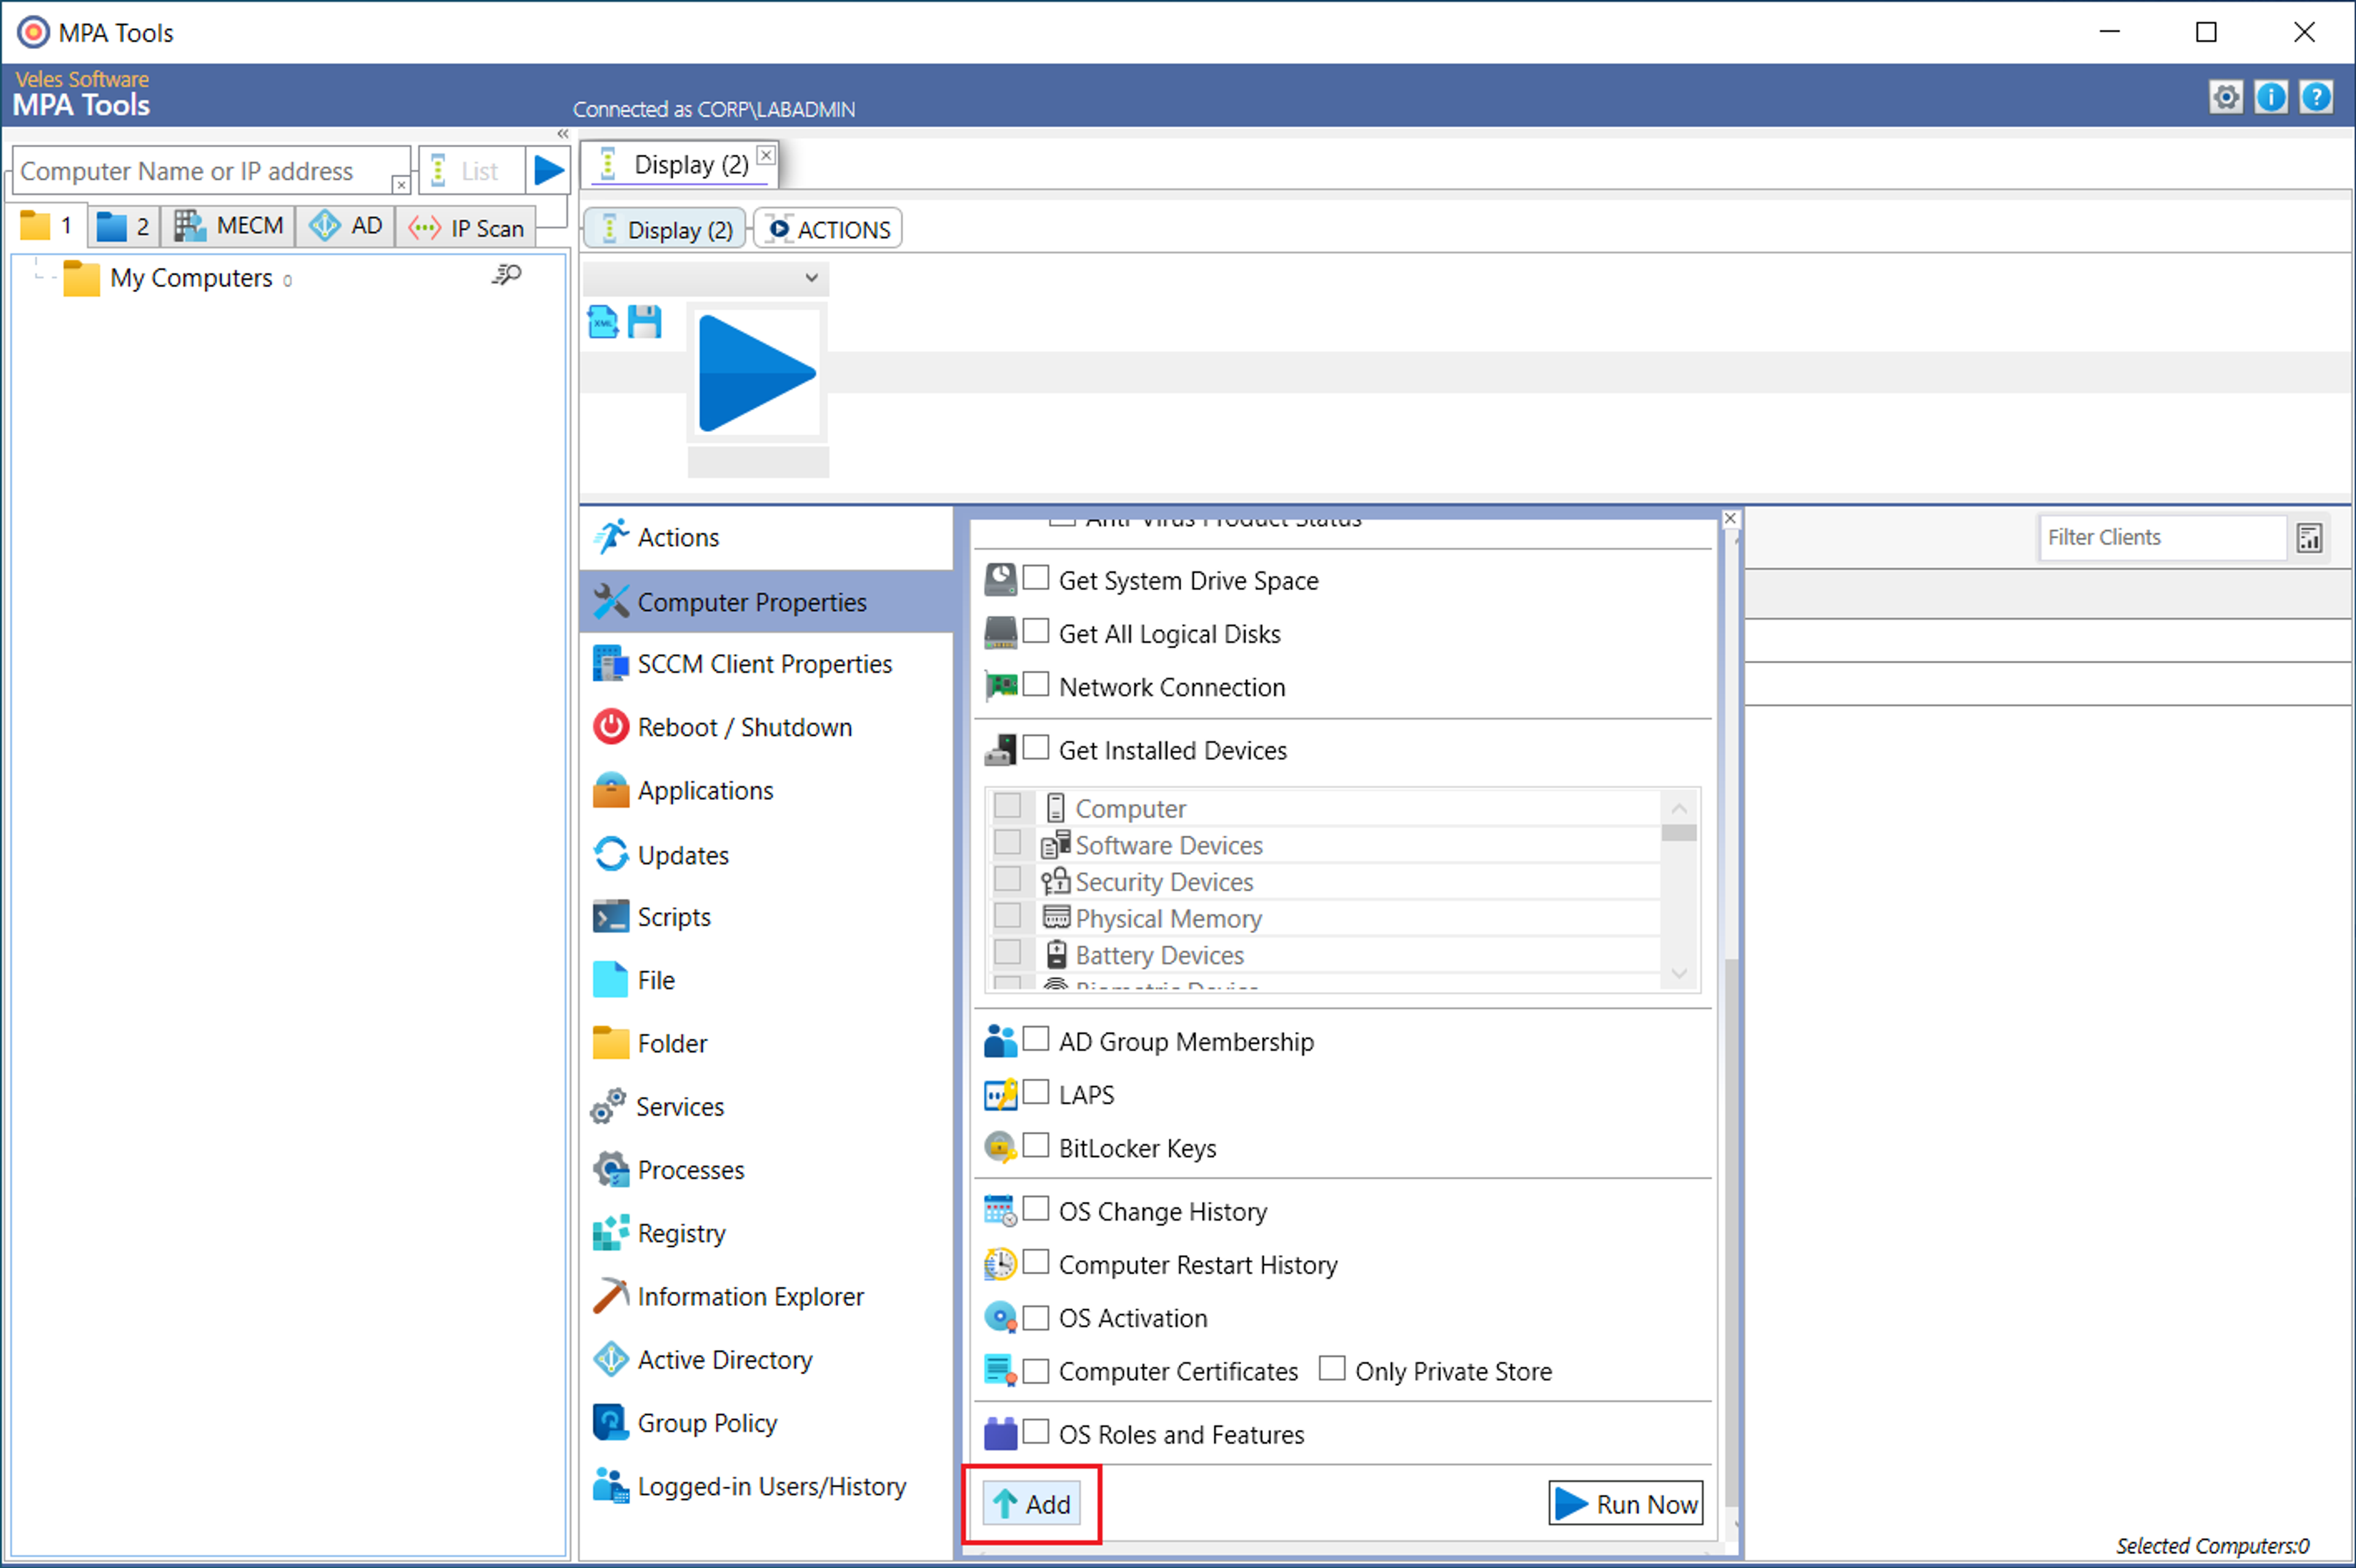Screen dimensions: 2356x1568
Task: Open Processes category
Action: pos(766,1170)
